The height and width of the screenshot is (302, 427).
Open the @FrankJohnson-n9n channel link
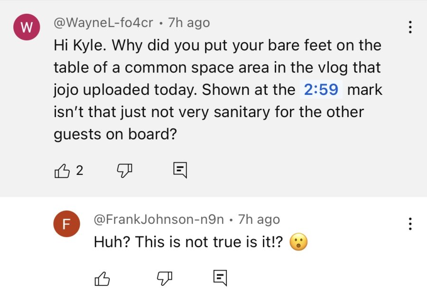coord(159,220)
